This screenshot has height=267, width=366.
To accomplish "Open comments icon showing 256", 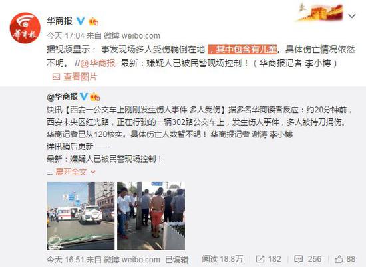I will tap(298, 259).
